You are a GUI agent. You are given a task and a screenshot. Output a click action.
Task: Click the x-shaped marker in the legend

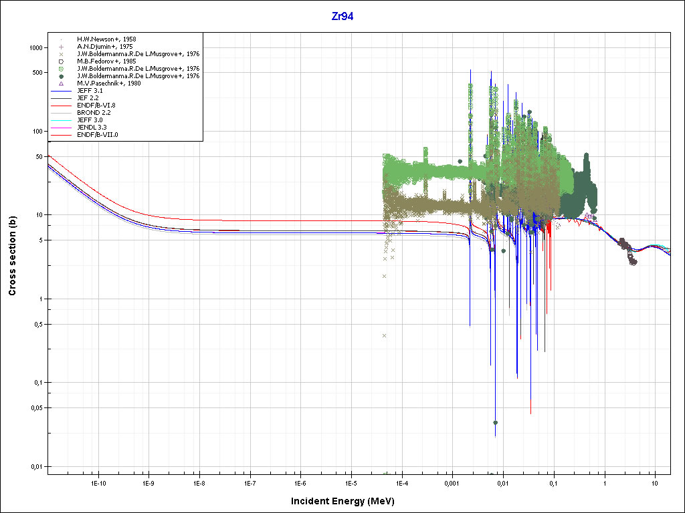pyautogui.click(x=61, y=54)
